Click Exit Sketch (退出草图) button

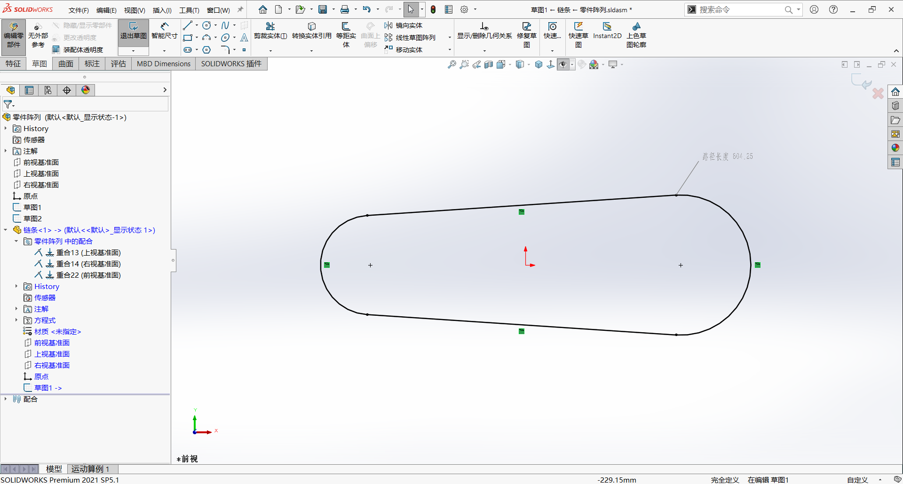134,31
